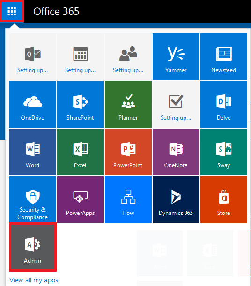
Task: Open the Tasks checkmark tile being set up
Action: (176, 104)
